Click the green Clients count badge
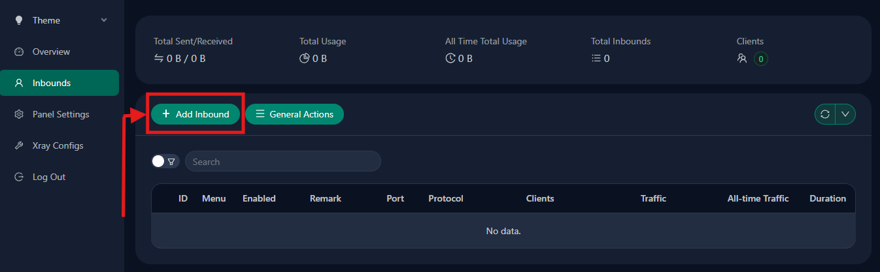The image size is (880, 272). (x=760, y=59)
